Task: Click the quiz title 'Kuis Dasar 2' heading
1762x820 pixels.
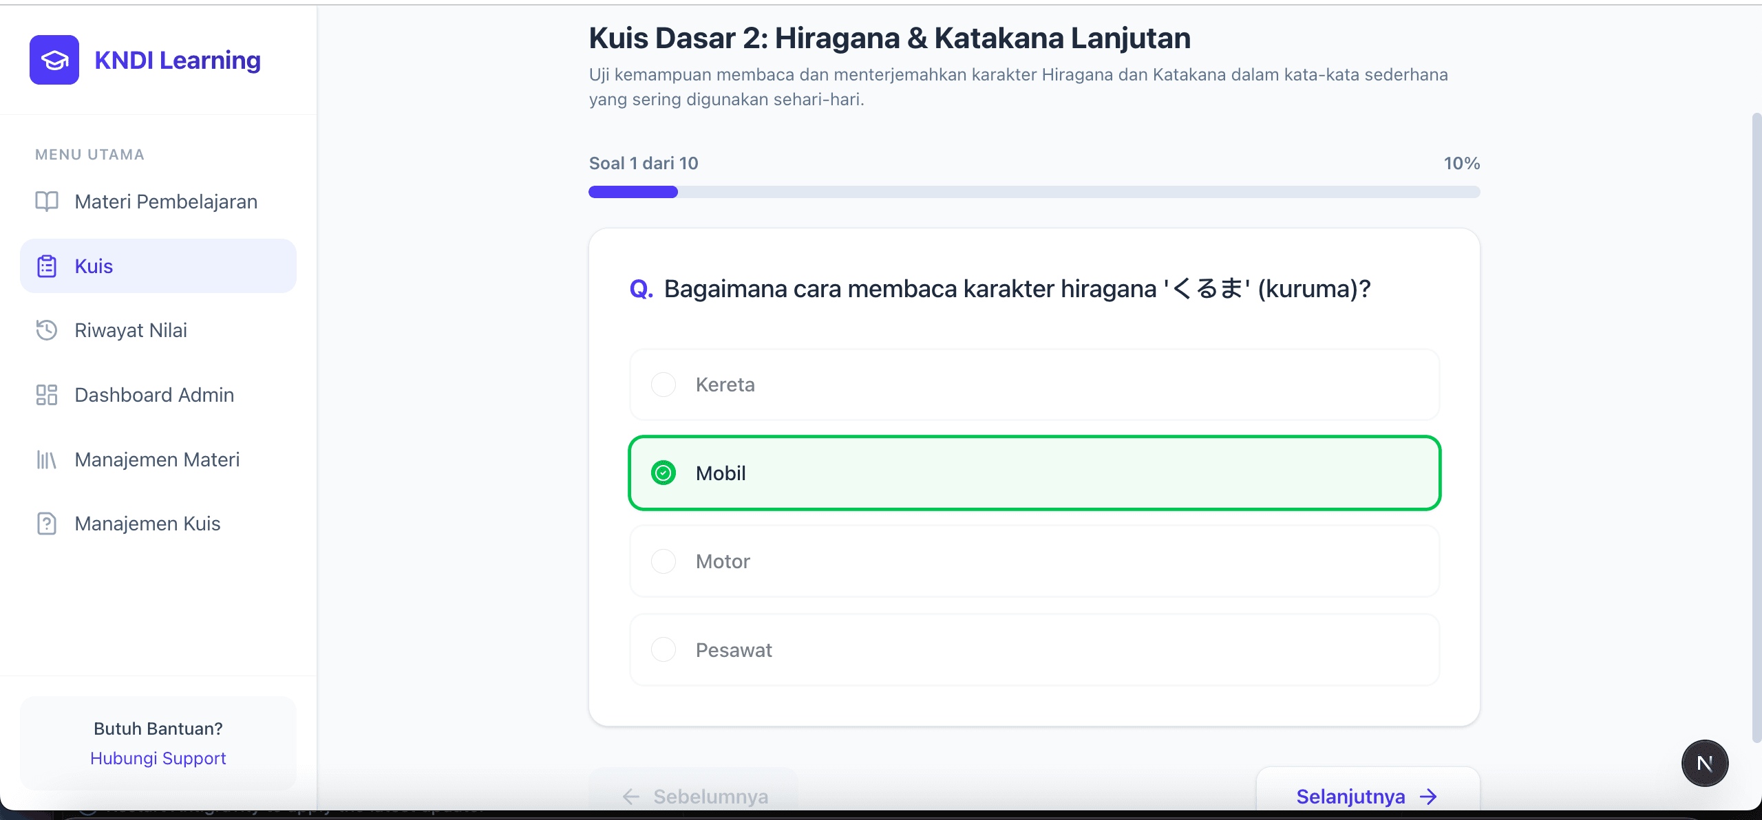Action: pos(889,38)
